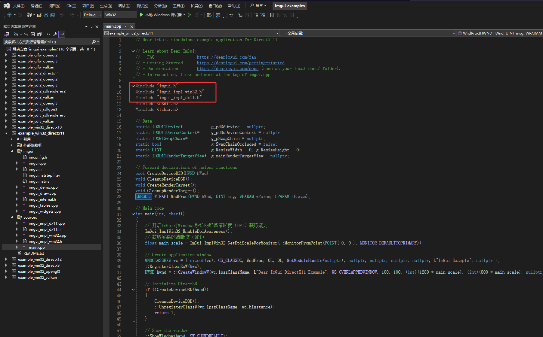Open the dearimgui.com/docs link
Viewport: 543px width, 337px height.
[228, 68]
